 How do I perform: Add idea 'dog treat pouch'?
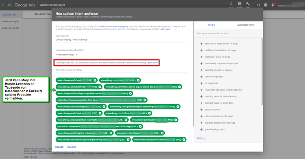click(202, 109)
